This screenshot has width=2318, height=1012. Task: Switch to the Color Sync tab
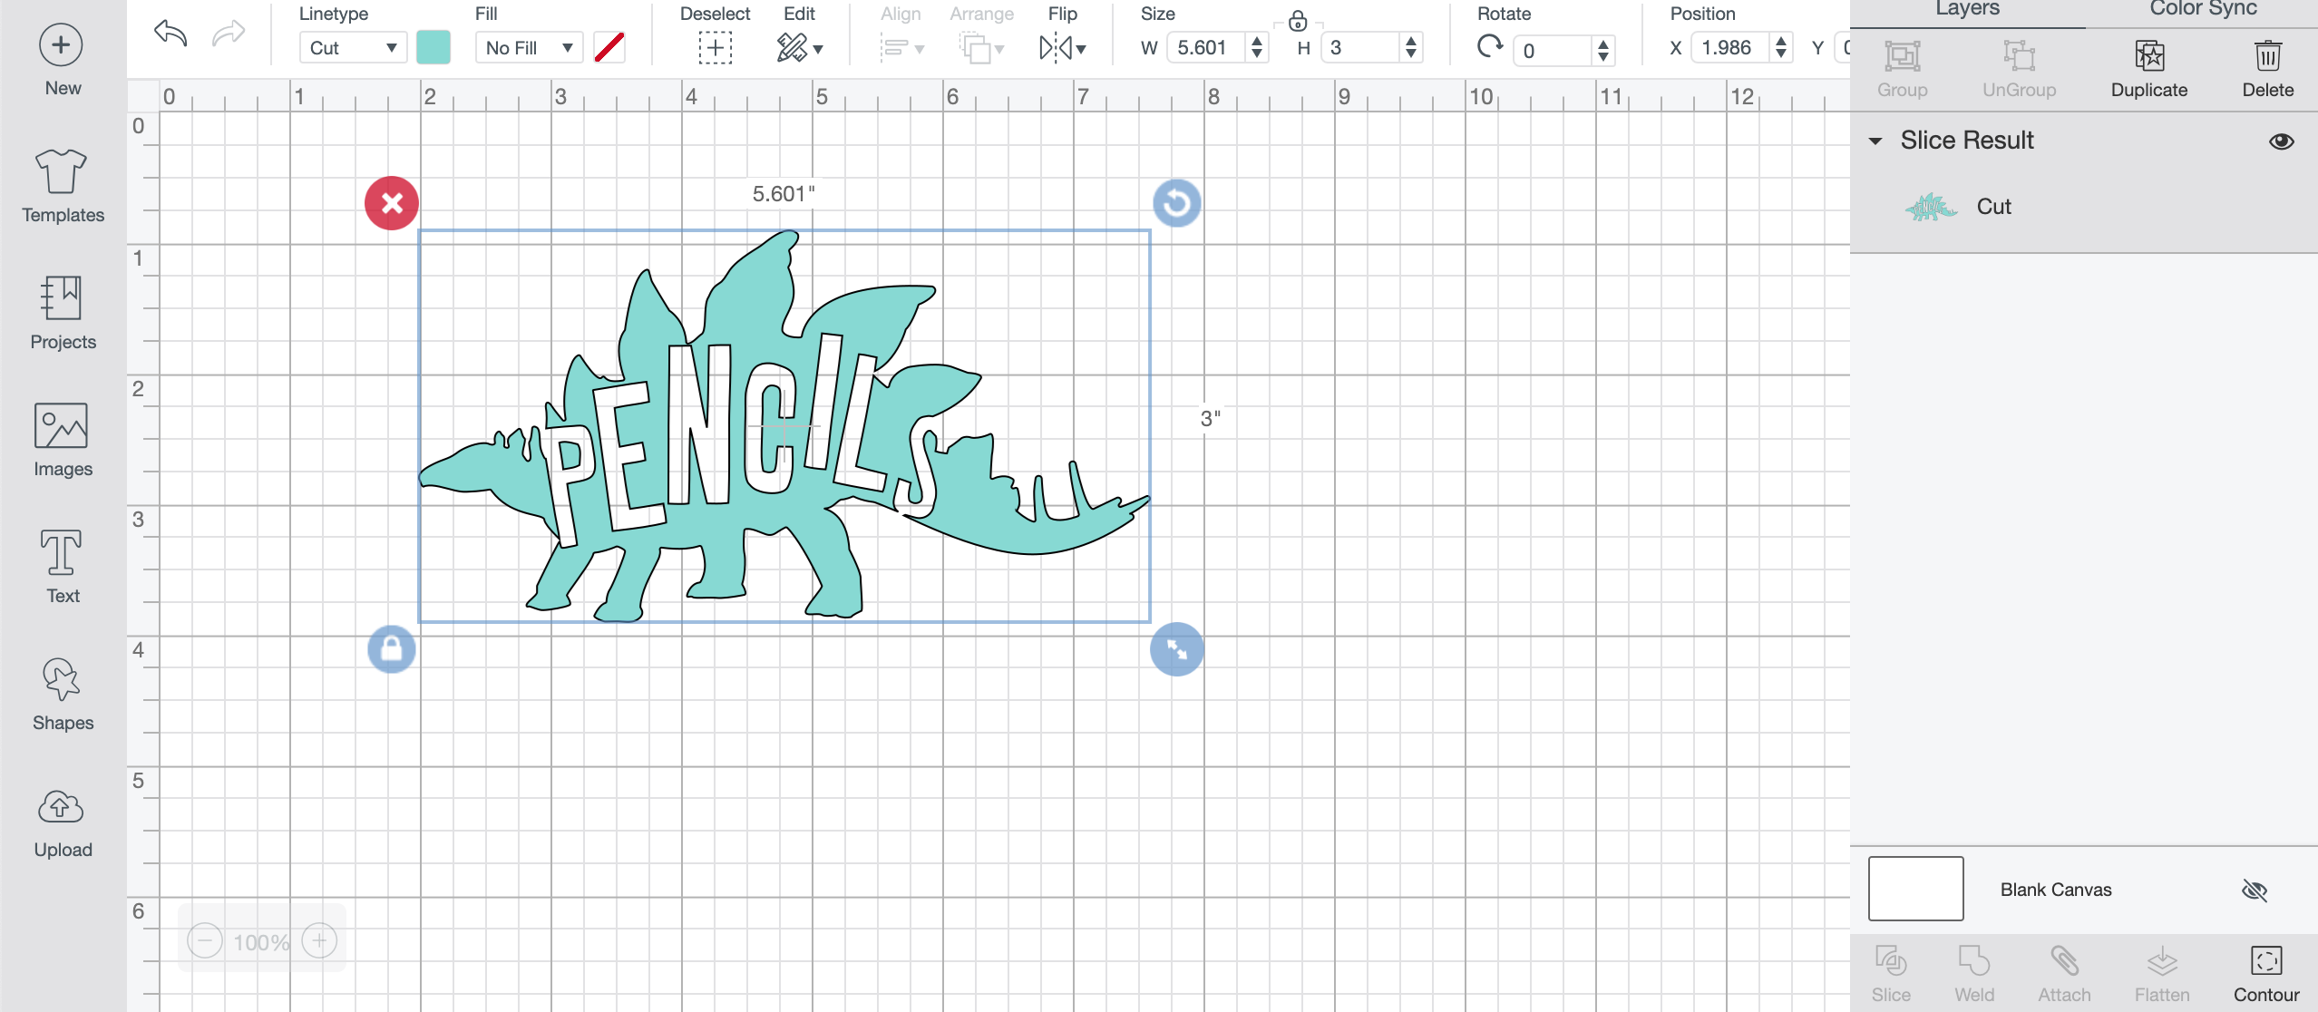[x=2202, y=10]
